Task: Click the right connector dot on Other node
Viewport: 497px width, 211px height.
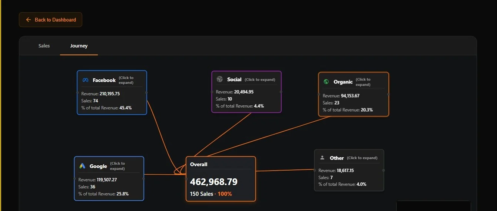Action: (384, 170)
